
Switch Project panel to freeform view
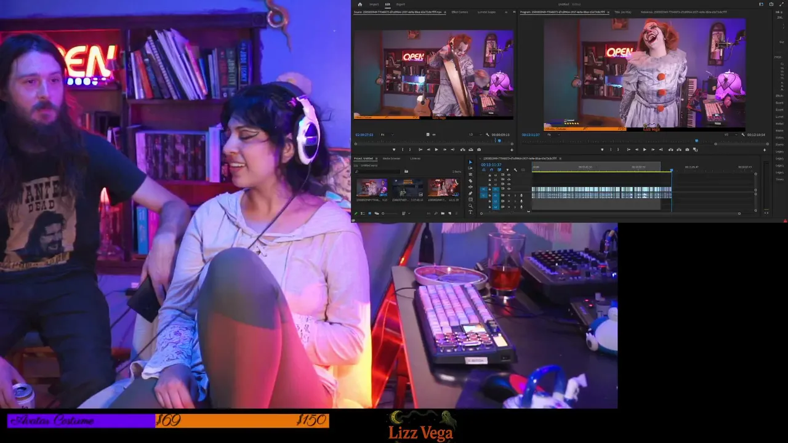pos(377,214)
